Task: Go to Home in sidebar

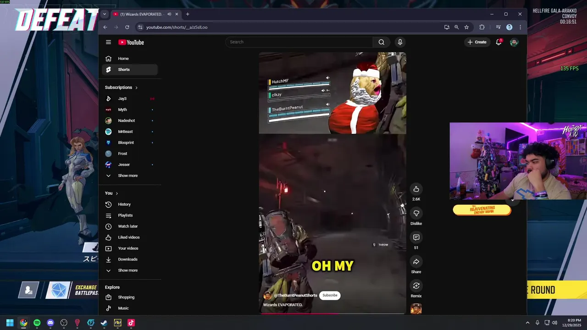Action: (x=130, y=59)
